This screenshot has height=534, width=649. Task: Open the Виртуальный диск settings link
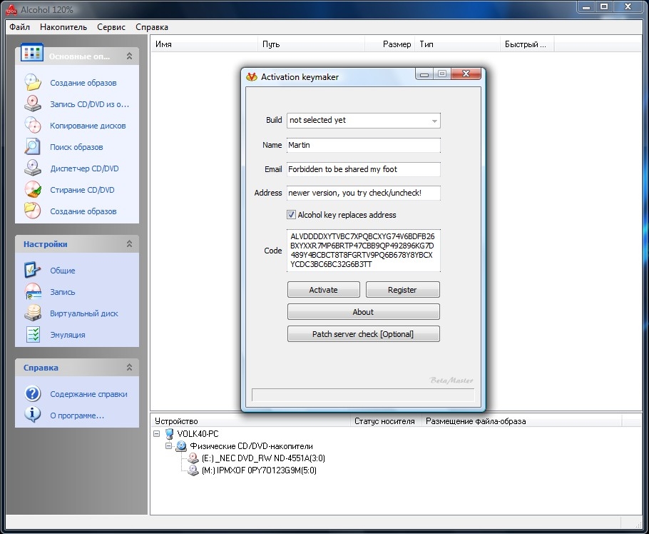pyautogui.click(x=84, y=313)
